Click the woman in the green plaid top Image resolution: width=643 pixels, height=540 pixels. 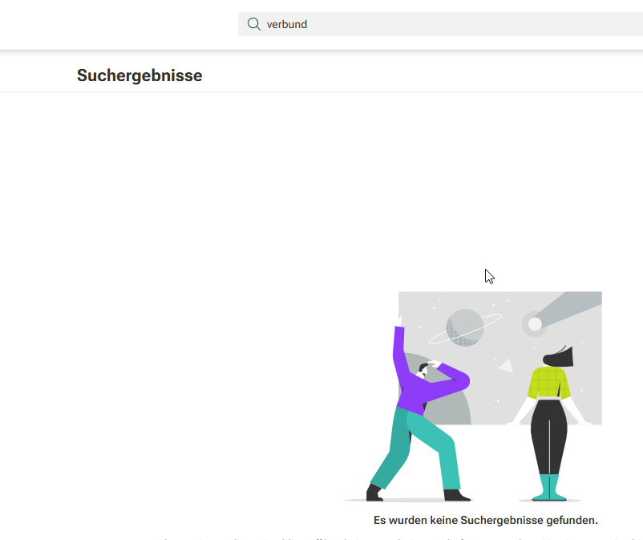[x=549, y=424]
